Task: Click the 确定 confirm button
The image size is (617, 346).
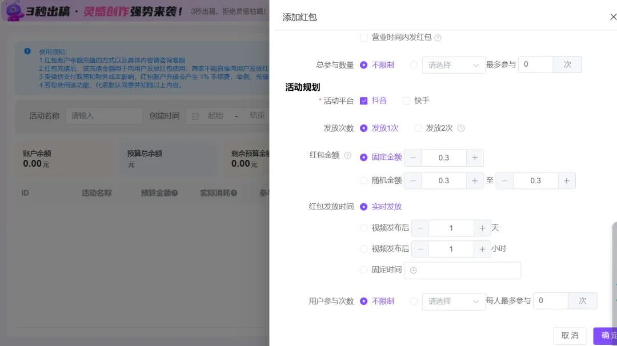Action: pos(608,335)
